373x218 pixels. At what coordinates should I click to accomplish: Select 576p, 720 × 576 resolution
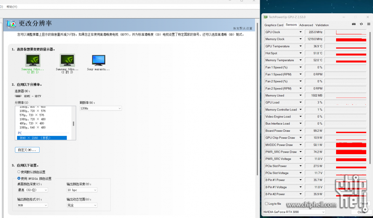click(x=32, y=115)
